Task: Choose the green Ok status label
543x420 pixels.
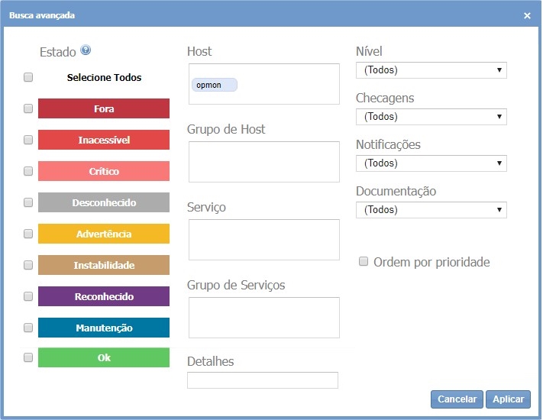Action: click(104, 358)
